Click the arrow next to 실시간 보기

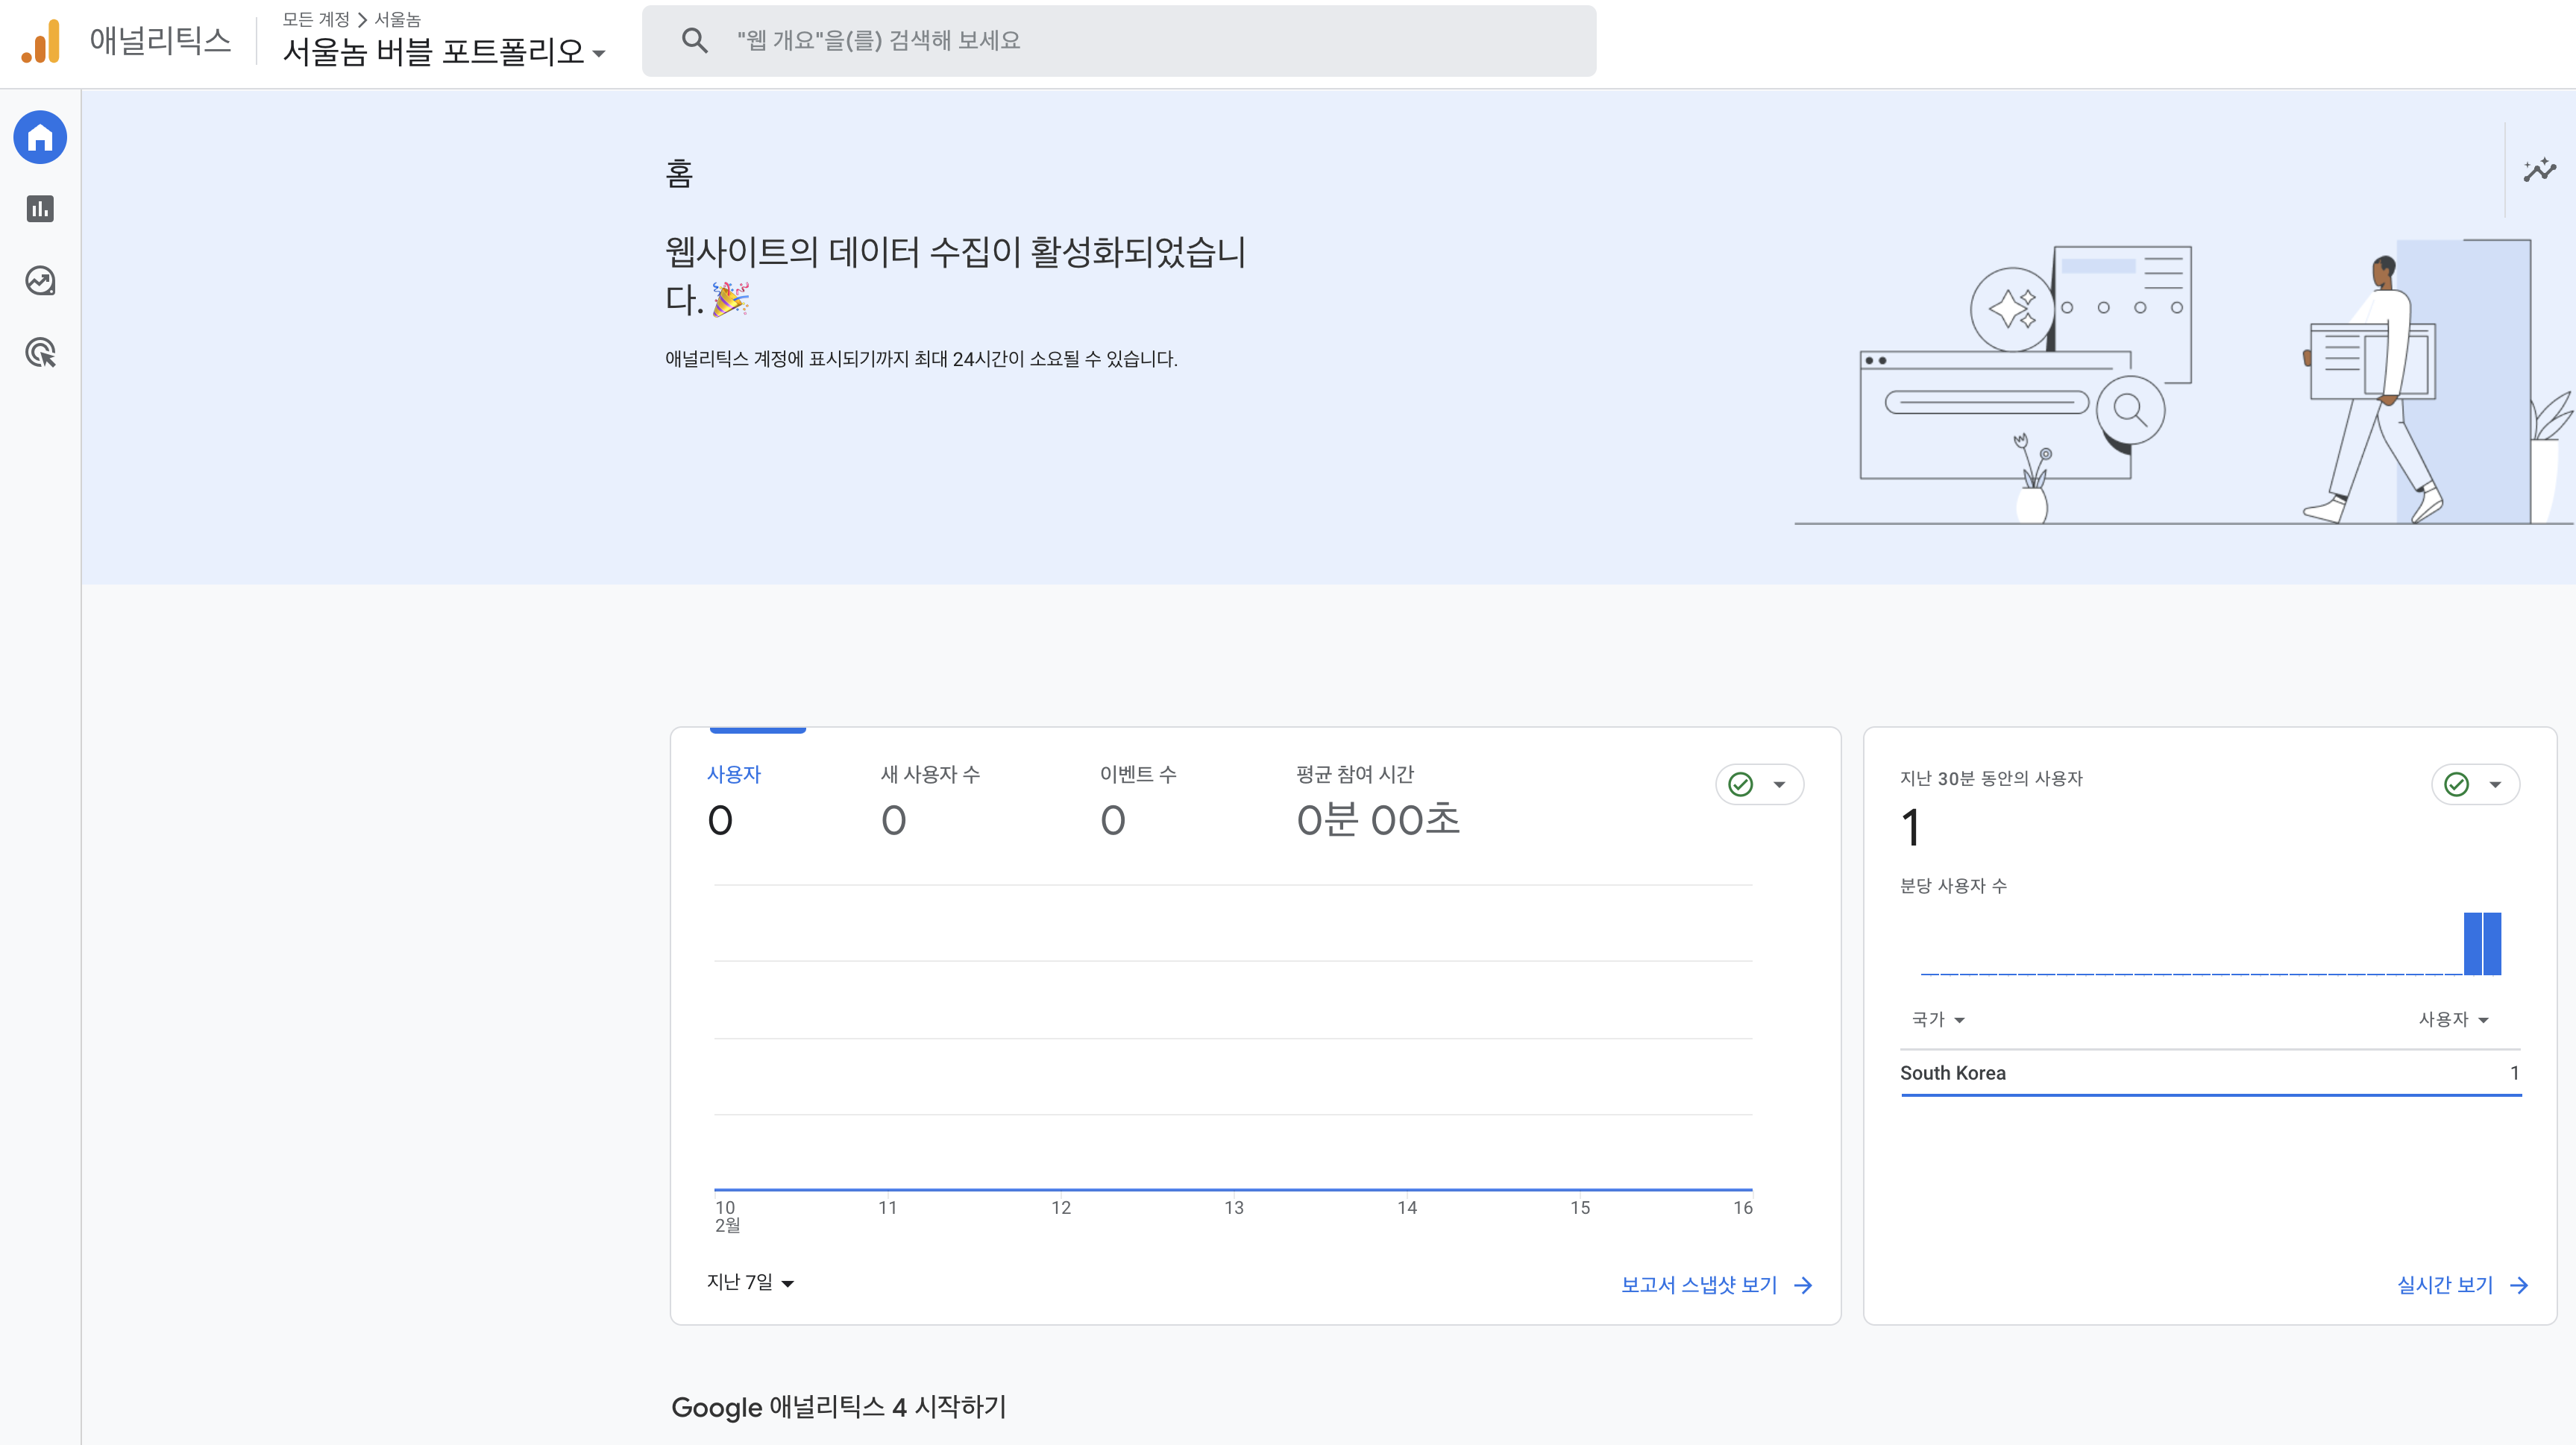pos(2519,1285)
